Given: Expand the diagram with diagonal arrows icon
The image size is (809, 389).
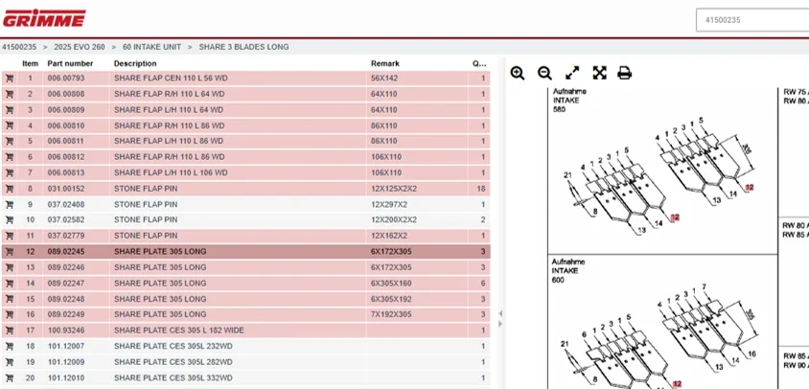Looking at the screenshot, I should tap(572, 73).
